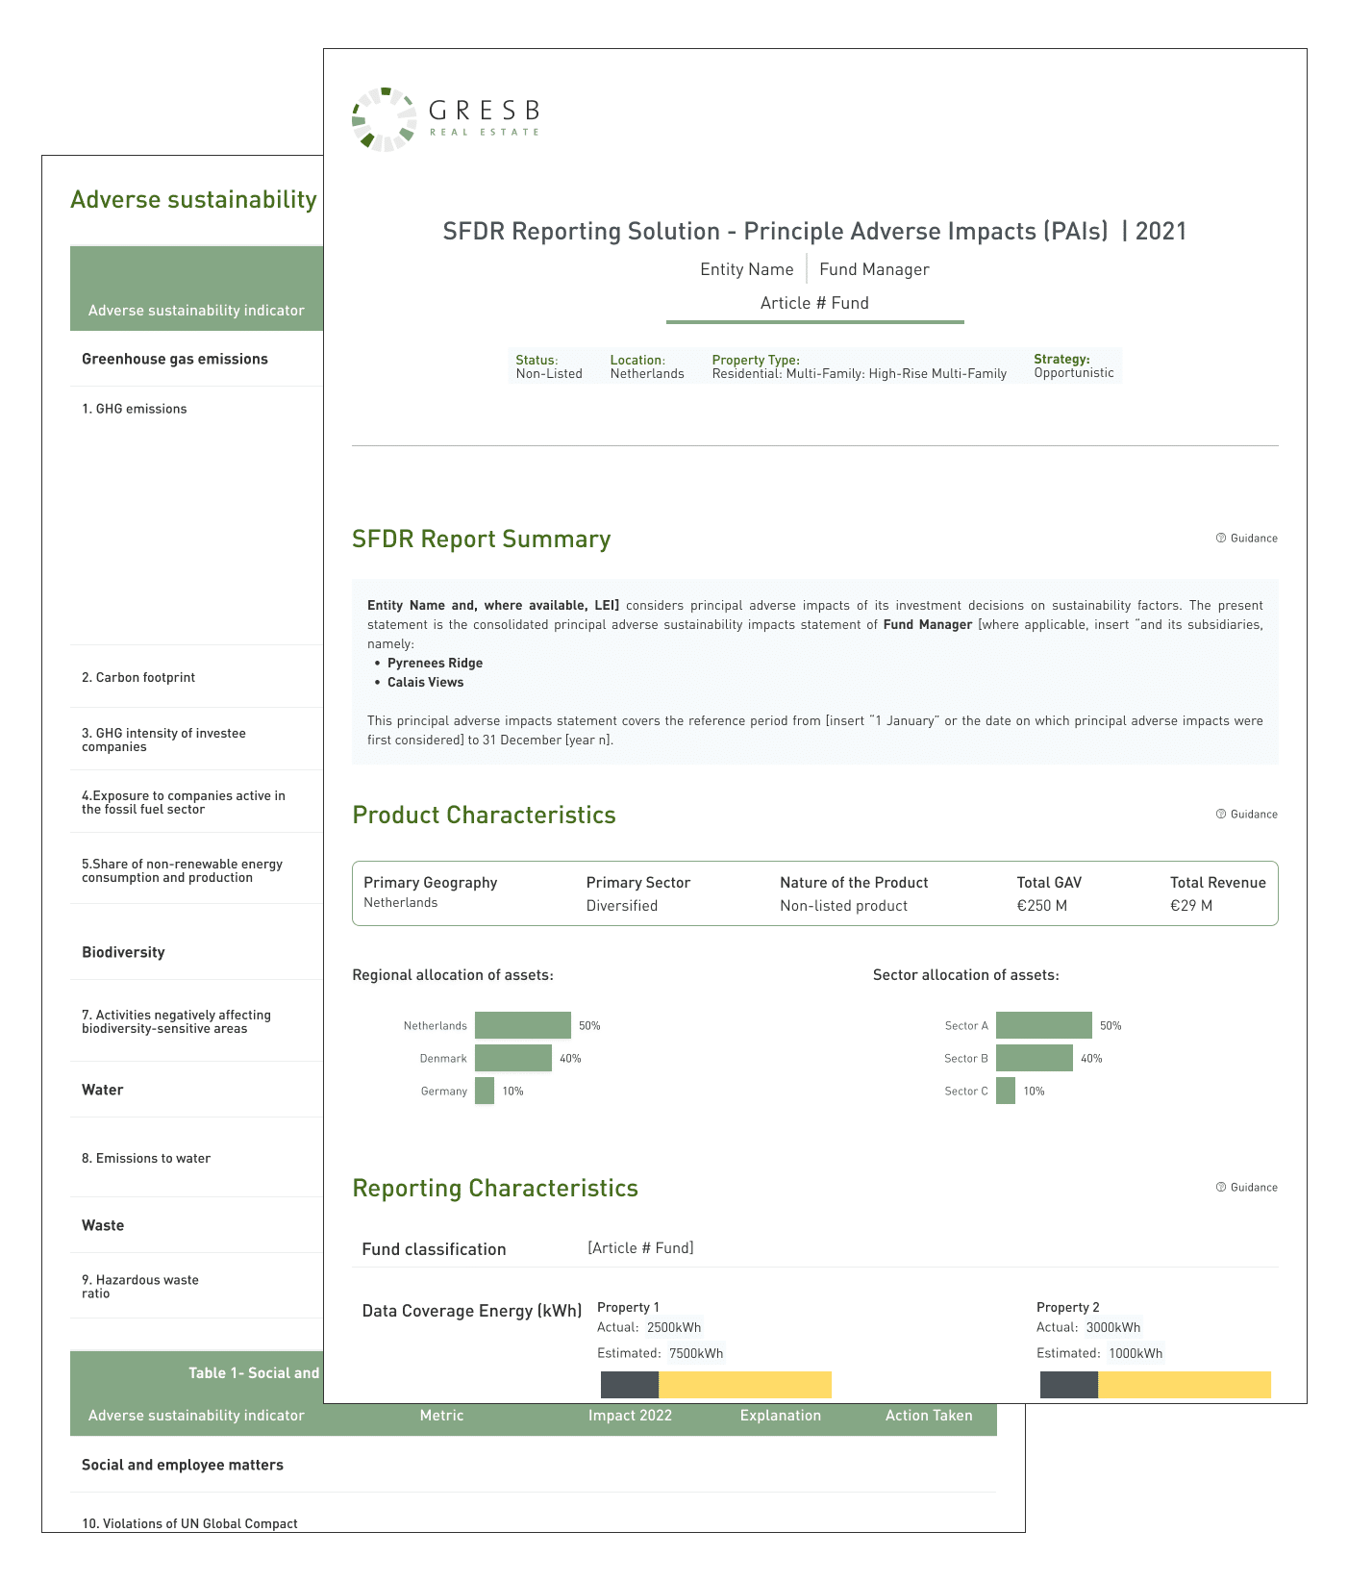Click Impact 2022 column header
1348x1582 pixels.
pyautogui.click(x=631, y=1416)
